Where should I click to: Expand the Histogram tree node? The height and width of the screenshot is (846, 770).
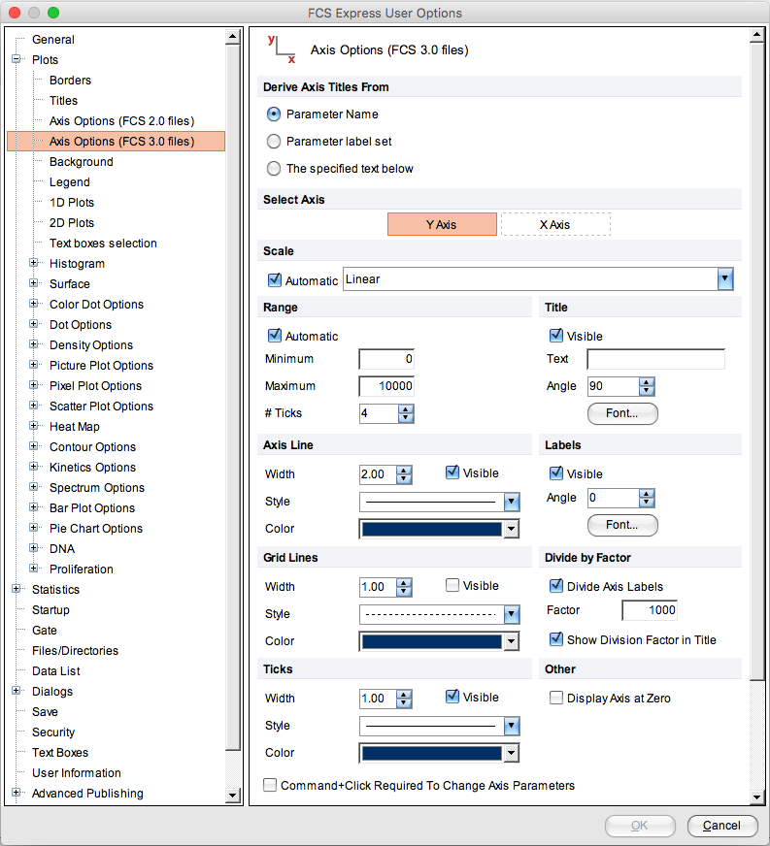[34, 263]
